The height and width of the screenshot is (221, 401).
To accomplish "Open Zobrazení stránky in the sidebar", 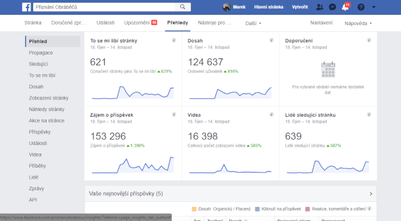I will pyautogui.click(x=48, y=98).
